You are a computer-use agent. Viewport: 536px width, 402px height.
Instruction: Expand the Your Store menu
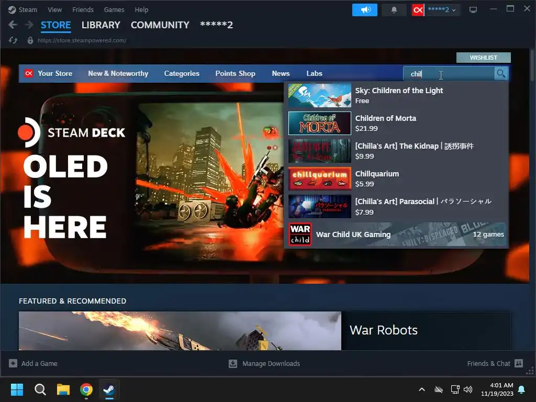point(54,73)
